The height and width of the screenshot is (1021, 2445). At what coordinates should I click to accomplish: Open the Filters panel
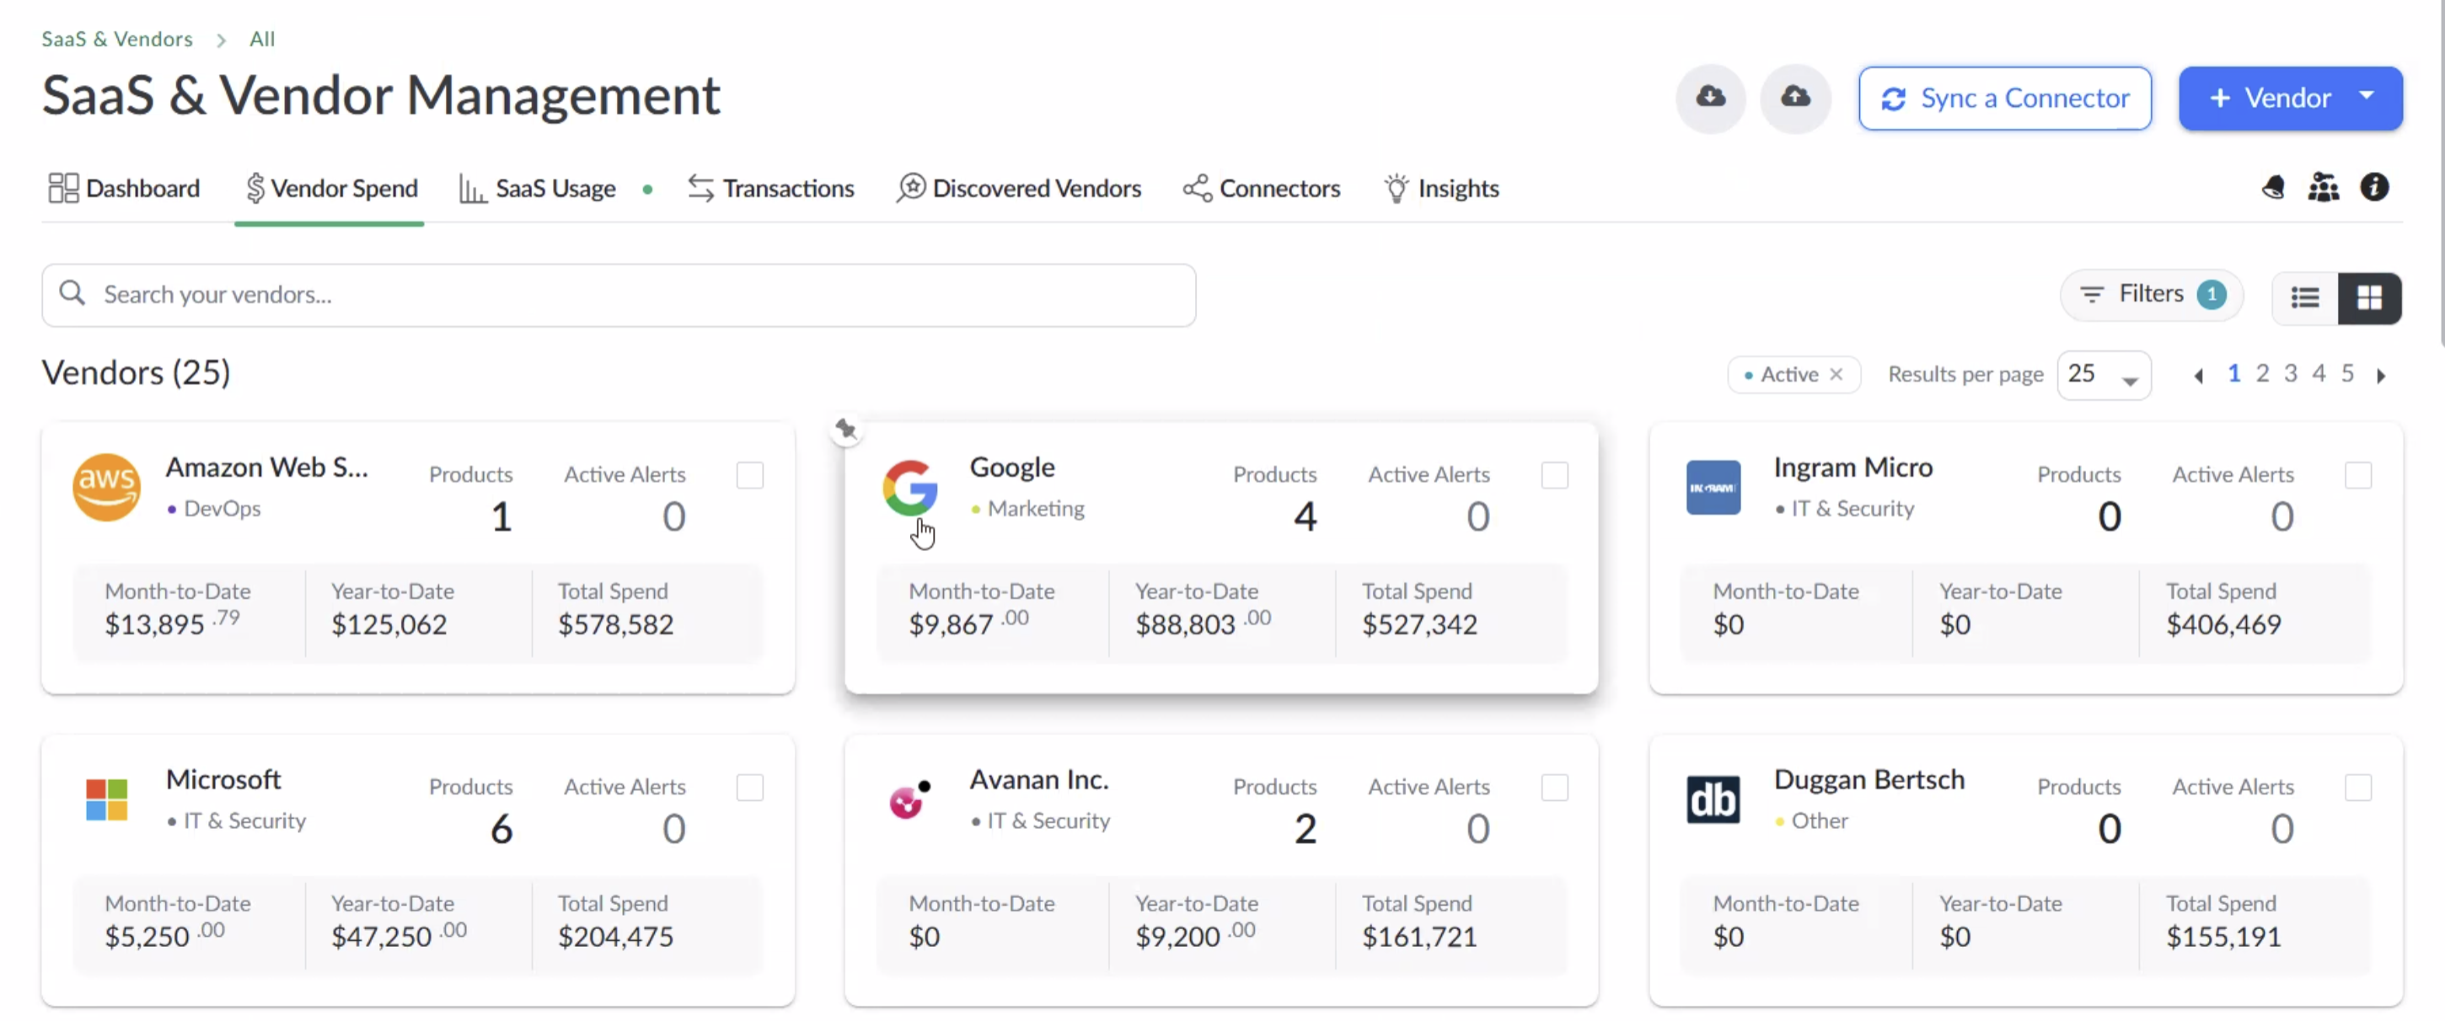pyautogui.click(x=2150, y=295)
